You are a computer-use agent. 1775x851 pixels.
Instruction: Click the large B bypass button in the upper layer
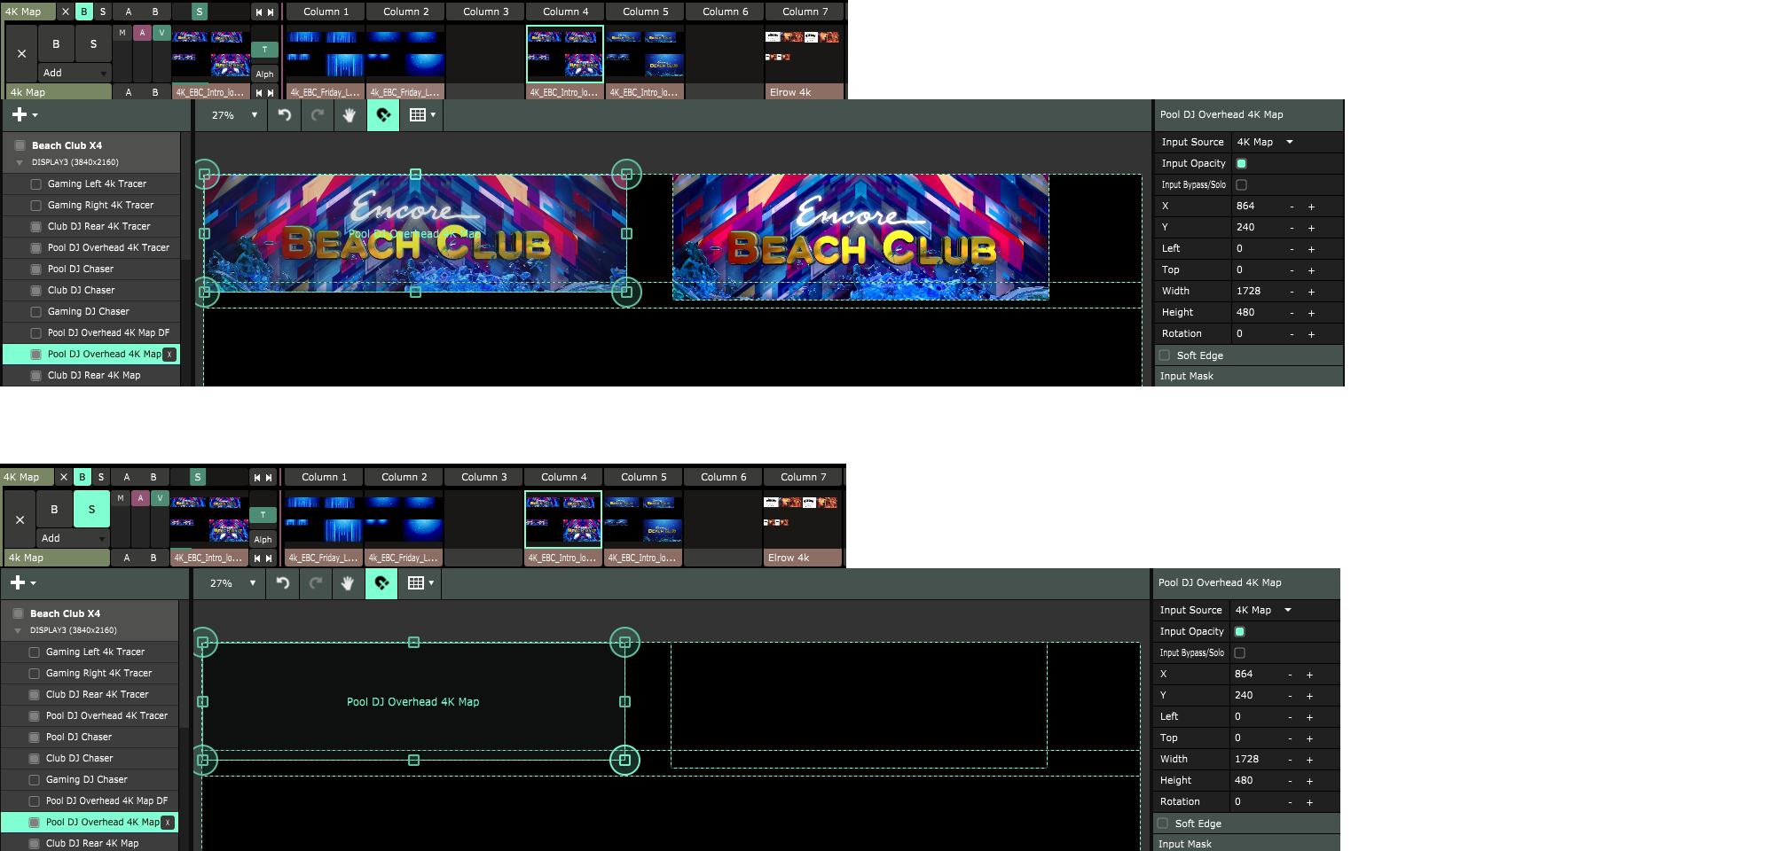point(56,44)
